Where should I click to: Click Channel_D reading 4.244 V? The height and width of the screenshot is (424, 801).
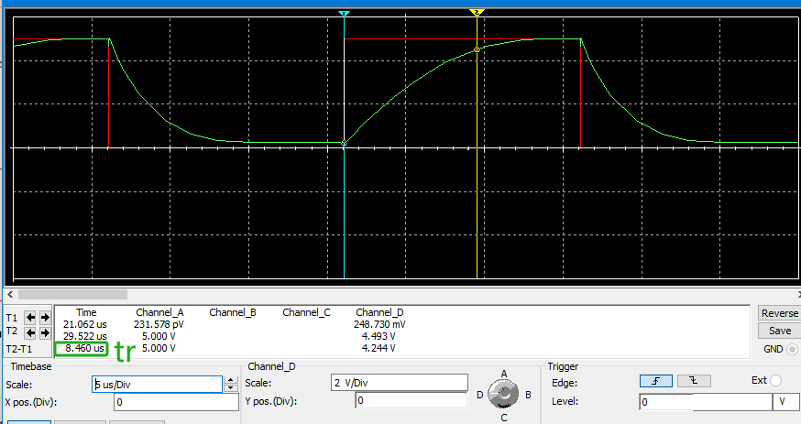click(379, 349)
